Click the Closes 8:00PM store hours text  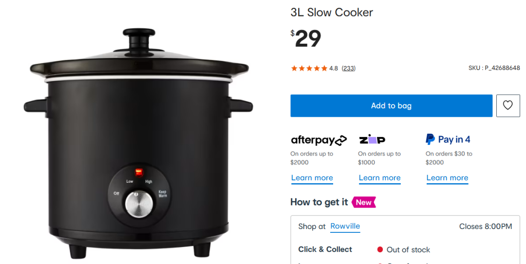click(486, 227)
